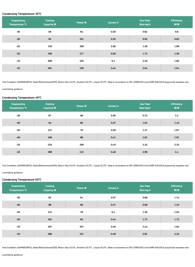Select the 0.83 efficiency cell at 35°C

(177, 39)
